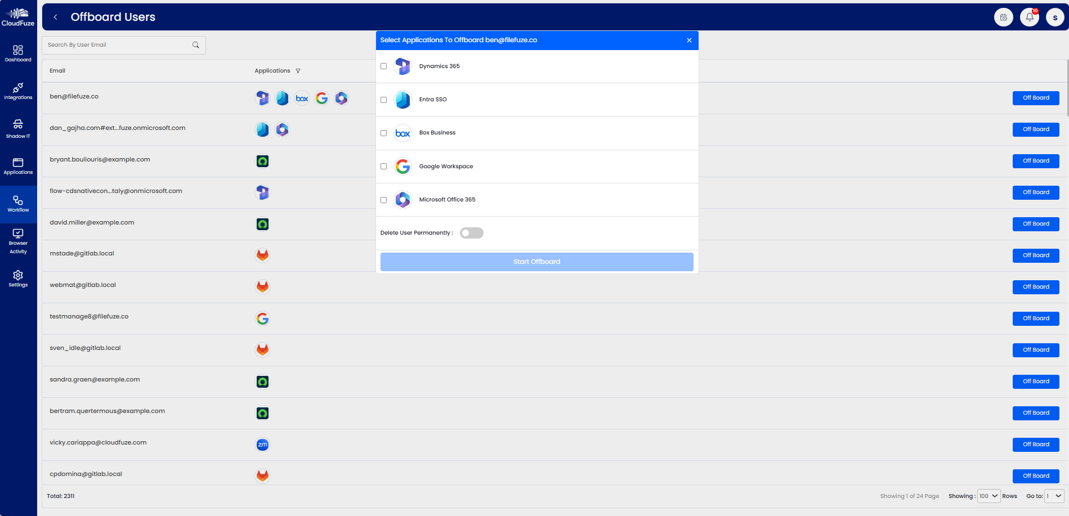Click the Applications column filter icon
Image resolution: width=1069 pixels, height=516 pixels.
click(x=298, y=71)
